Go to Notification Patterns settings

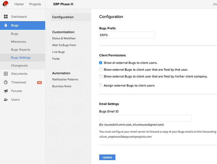pyautogui.click(x=65, y=79)
